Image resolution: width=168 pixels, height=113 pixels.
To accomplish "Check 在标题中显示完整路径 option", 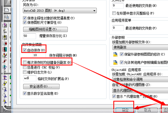I will pyautogui.click(x=114, y=13).
